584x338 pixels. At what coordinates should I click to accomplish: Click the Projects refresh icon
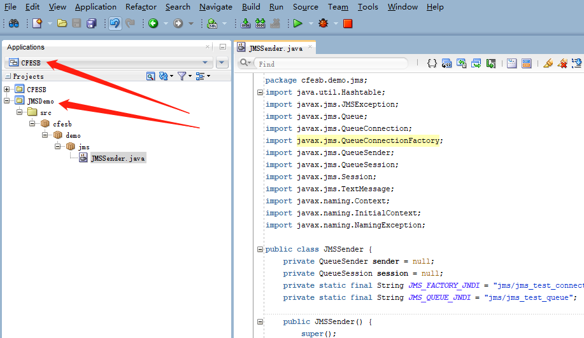point(164,76)
